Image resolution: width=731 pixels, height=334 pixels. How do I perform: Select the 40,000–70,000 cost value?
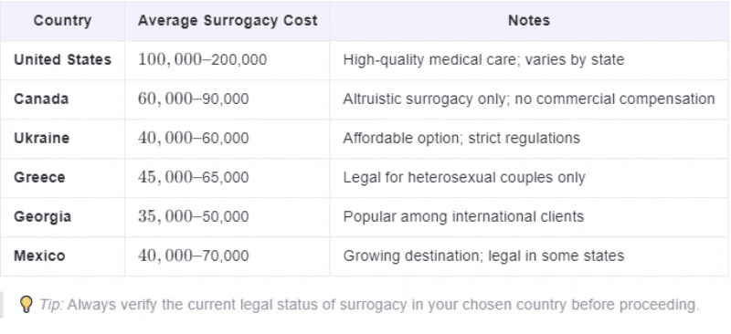[193, 256]
